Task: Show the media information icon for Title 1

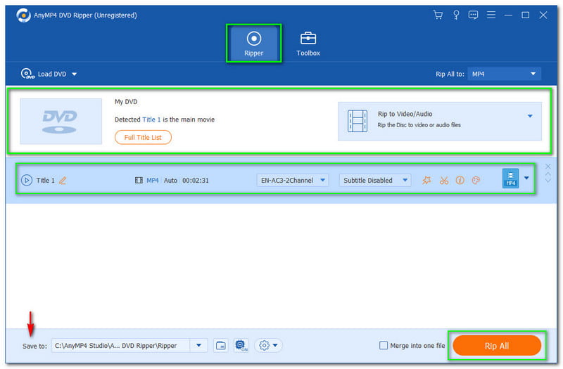Action: [460, 180]
